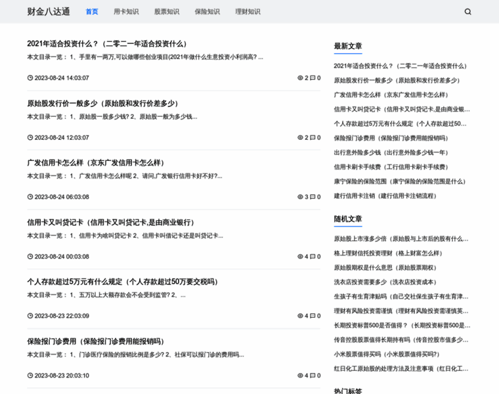Click the clock icon beside 2023-08-23 20:03:10

pos(30,376)
